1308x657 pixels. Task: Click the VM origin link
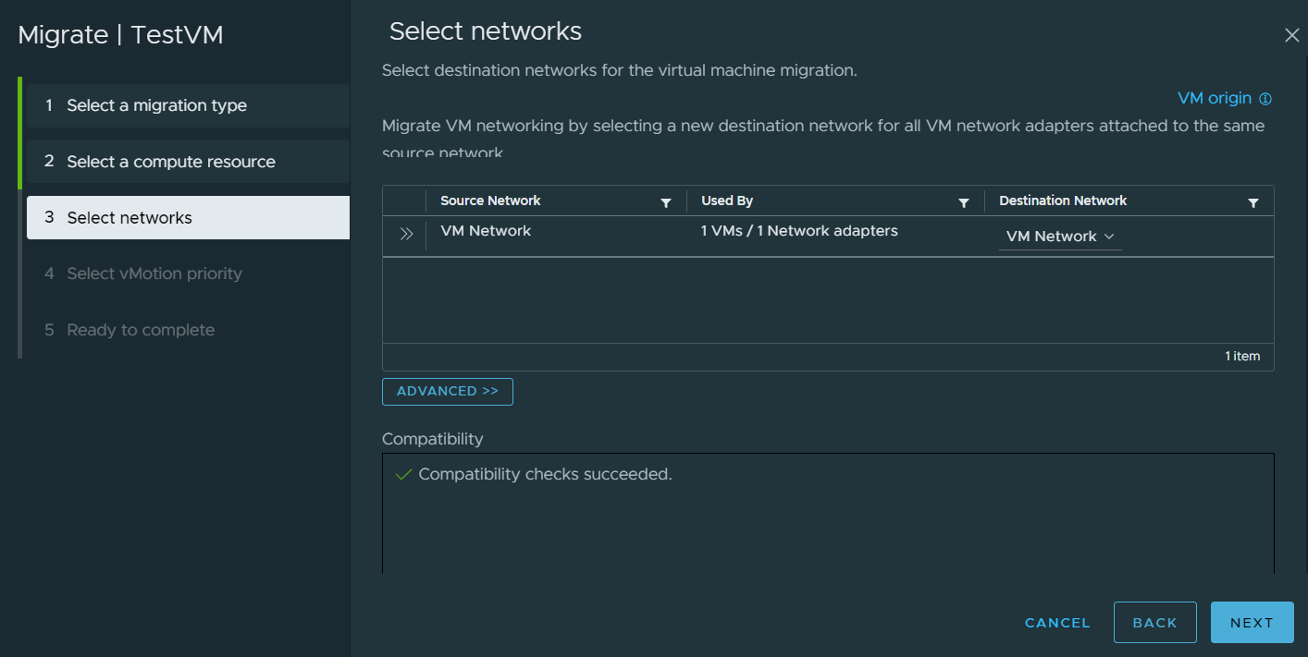[1214, 98]
